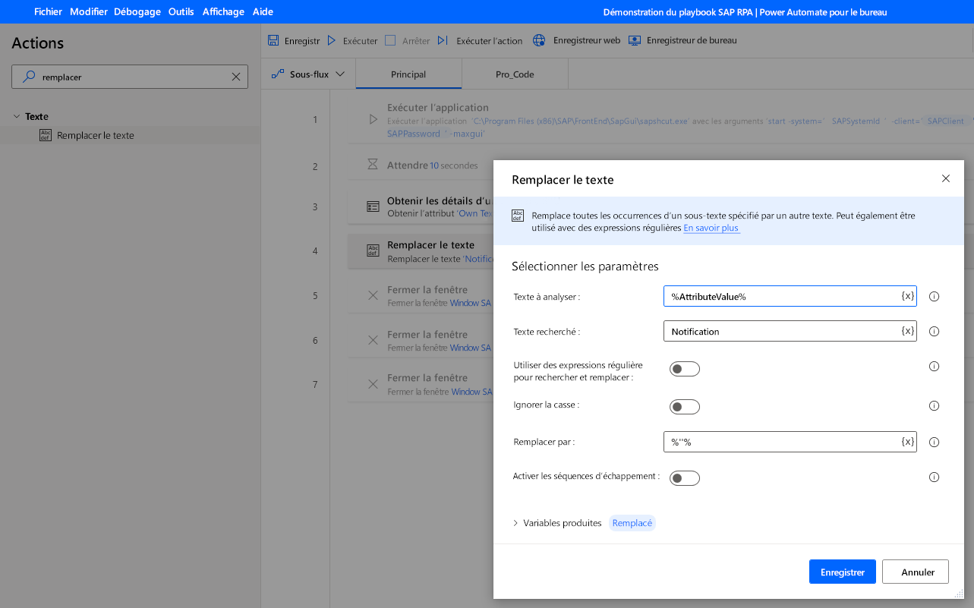Click step 6 Fermer la fenêtre X icon
974x608 pixels.
373,340
